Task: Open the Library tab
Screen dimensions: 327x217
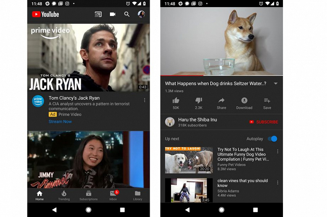Action: point(138,196)
